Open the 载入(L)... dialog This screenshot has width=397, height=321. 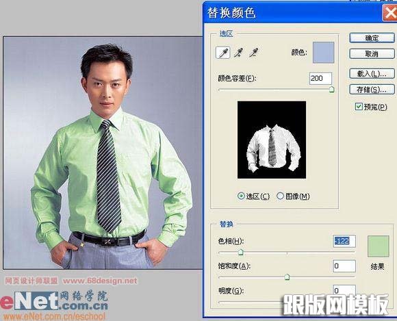click(372, 74)
